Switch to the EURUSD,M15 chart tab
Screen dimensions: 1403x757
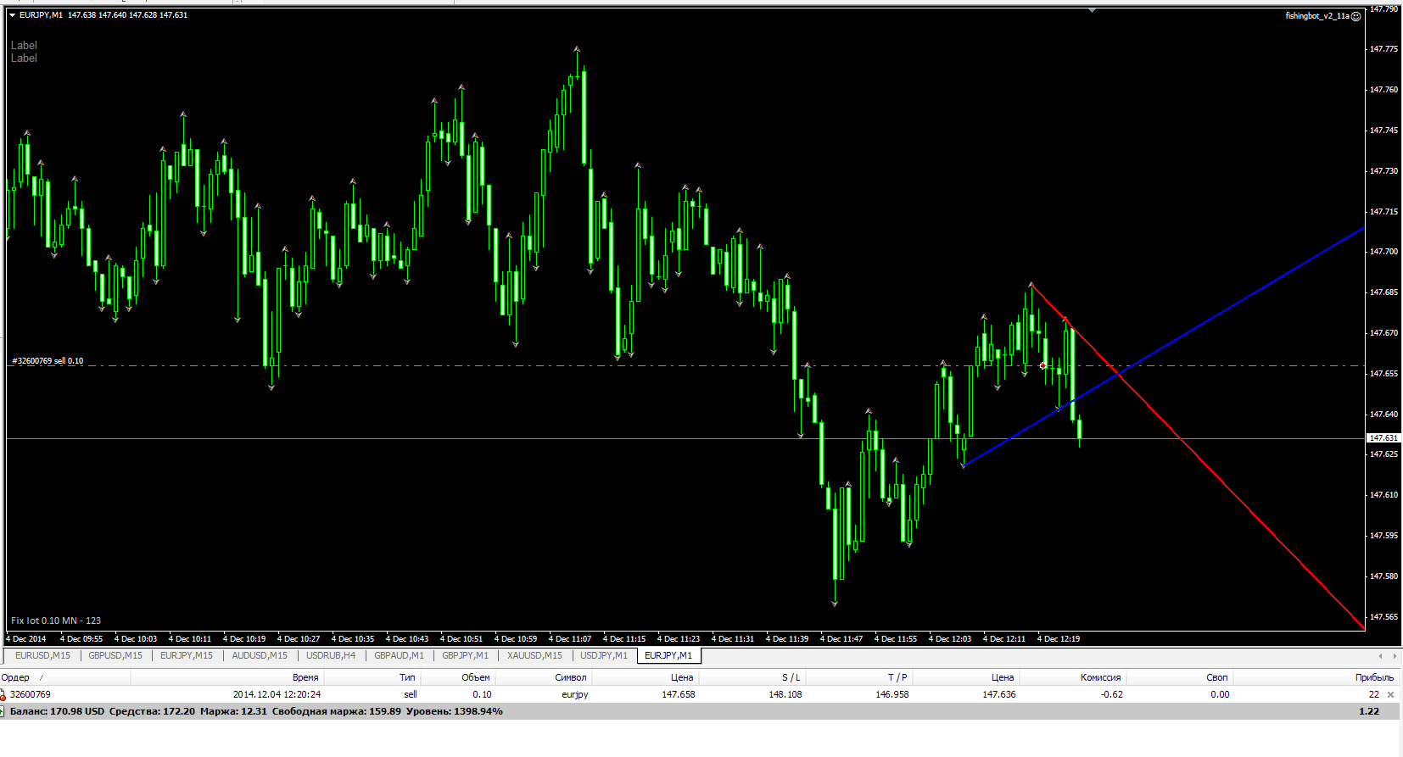pos(42,655)
